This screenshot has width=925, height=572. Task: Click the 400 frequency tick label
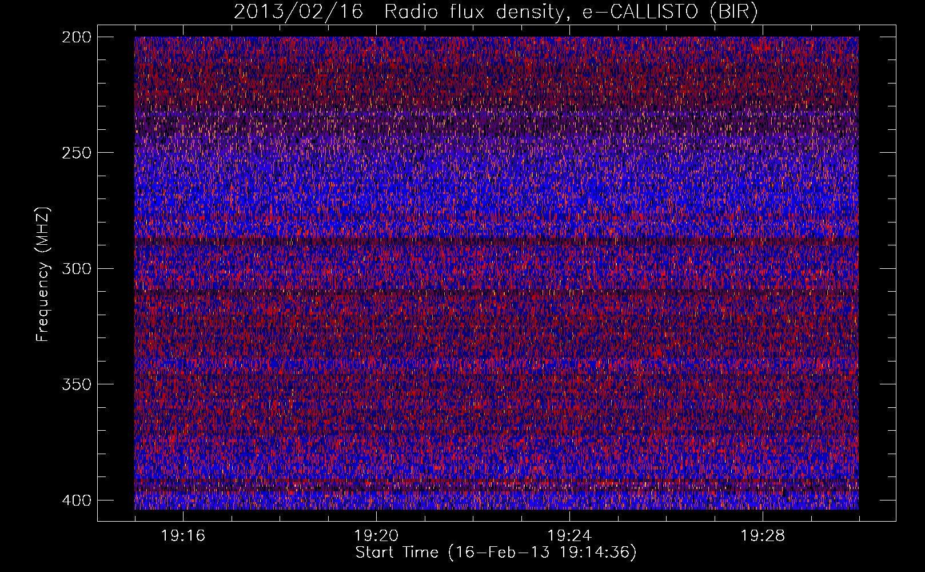point(76,500)
